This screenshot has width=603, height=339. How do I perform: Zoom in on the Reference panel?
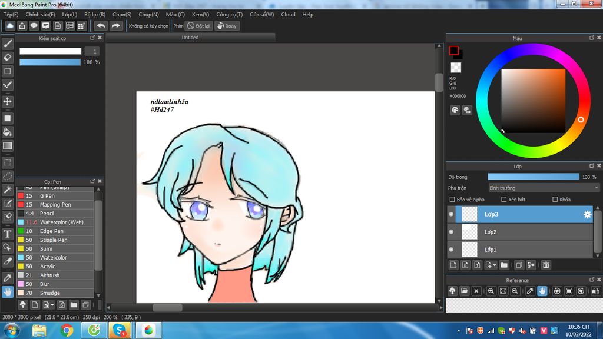point(491,291)
